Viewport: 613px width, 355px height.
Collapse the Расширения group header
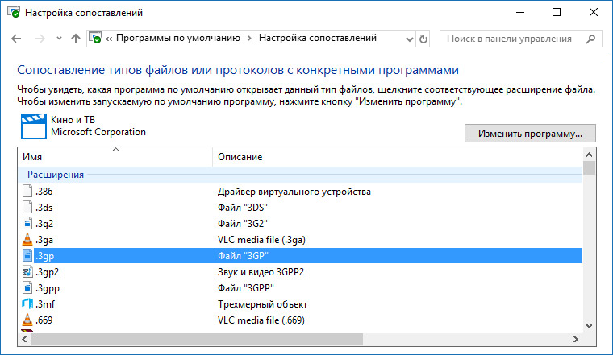click(55, 175)
